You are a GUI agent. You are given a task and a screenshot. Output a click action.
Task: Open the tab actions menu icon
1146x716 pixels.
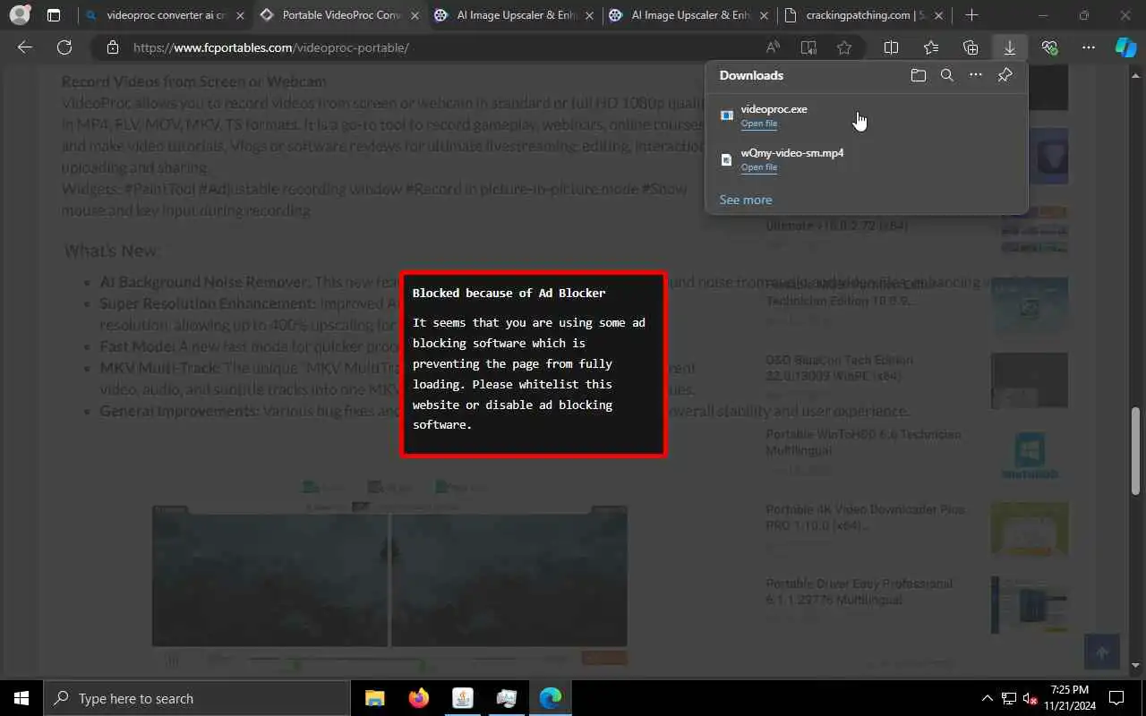click(54, 15)
